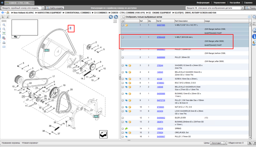
Task: Focus serial number or model input field
Action: point(22,8)
